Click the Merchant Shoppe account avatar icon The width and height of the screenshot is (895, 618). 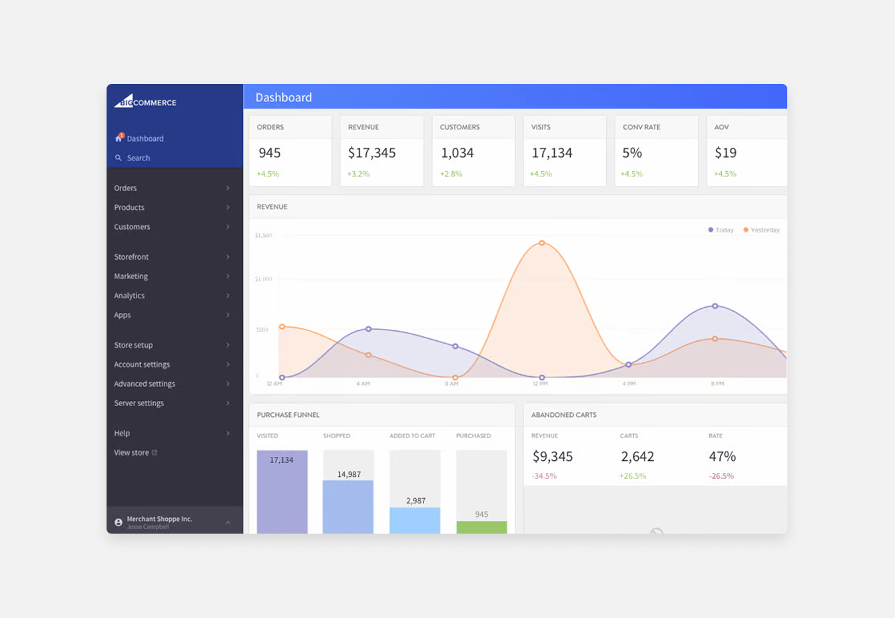pyautogui.click(x=119, y=523)
